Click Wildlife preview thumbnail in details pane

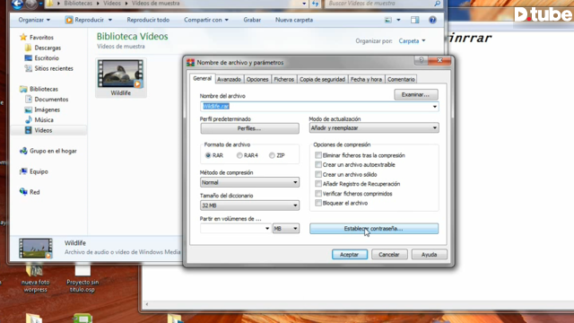[36, 249]
